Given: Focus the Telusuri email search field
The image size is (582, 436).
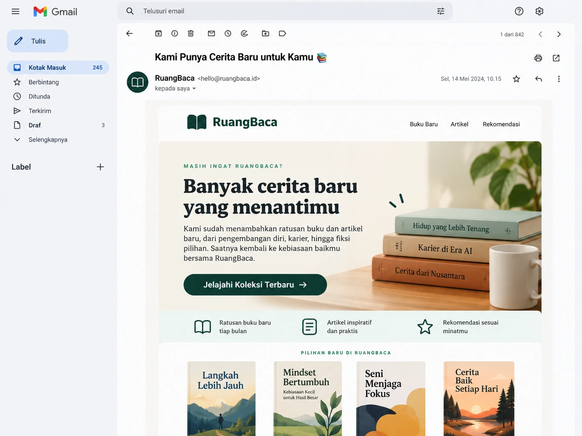Looking at the screenshot, I should click(285, 11).
